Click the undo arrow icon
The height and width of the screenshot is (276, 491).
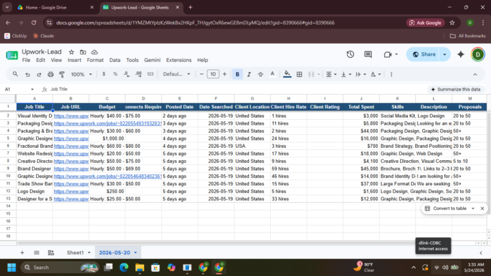[x=27, y=74]
